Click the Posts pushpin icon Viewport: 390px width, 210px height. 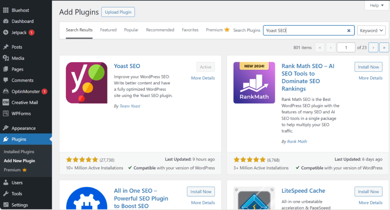6,47
